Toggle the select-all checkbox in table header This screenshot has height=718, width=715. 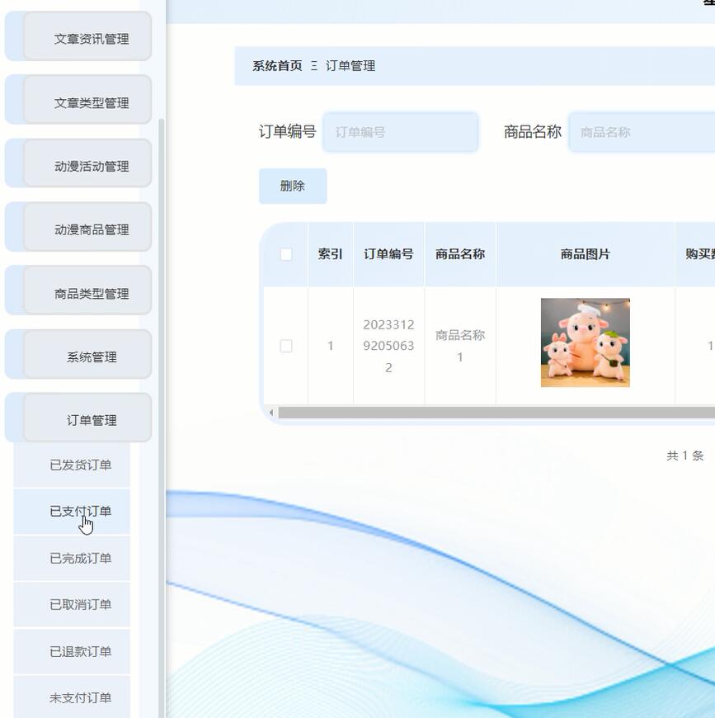(286, 254)
